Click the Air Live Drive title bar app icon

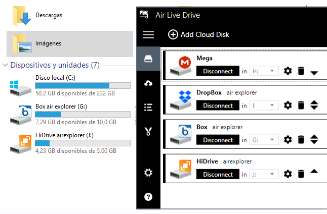click(x=144, y=15)
